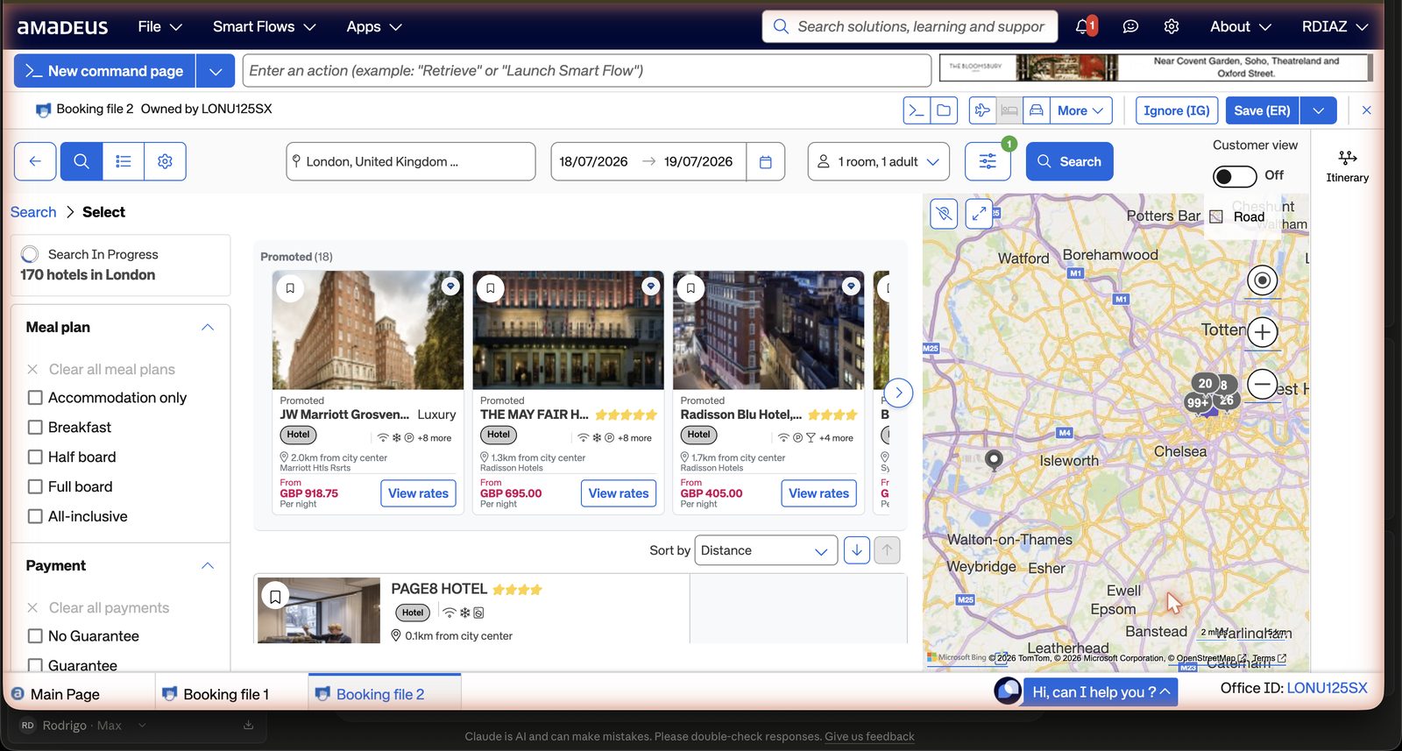The width and height of the screenshot is (1402, 751).
Task: Open the filters sliders icon
Action: 988,161
